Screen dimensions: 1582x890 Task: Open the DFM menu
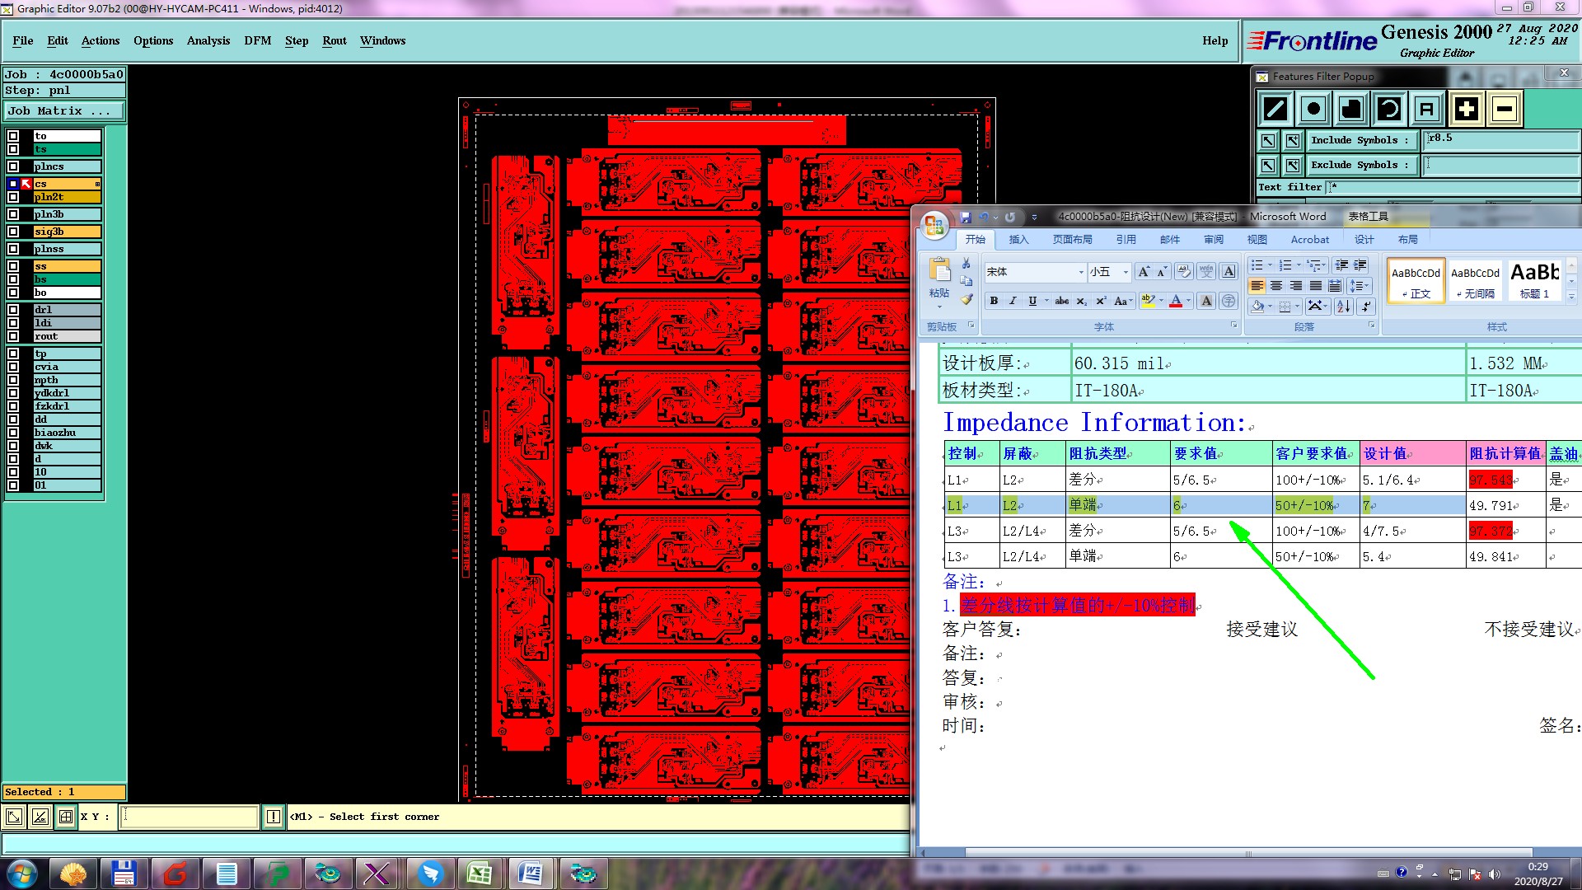pyautogui.click(x=257, y=40)
